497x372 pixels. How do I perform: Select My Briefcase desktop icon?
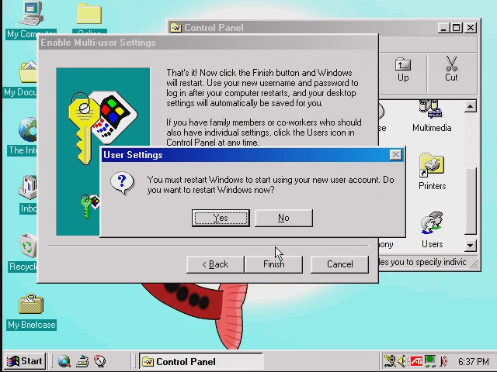tap(31, 312)
